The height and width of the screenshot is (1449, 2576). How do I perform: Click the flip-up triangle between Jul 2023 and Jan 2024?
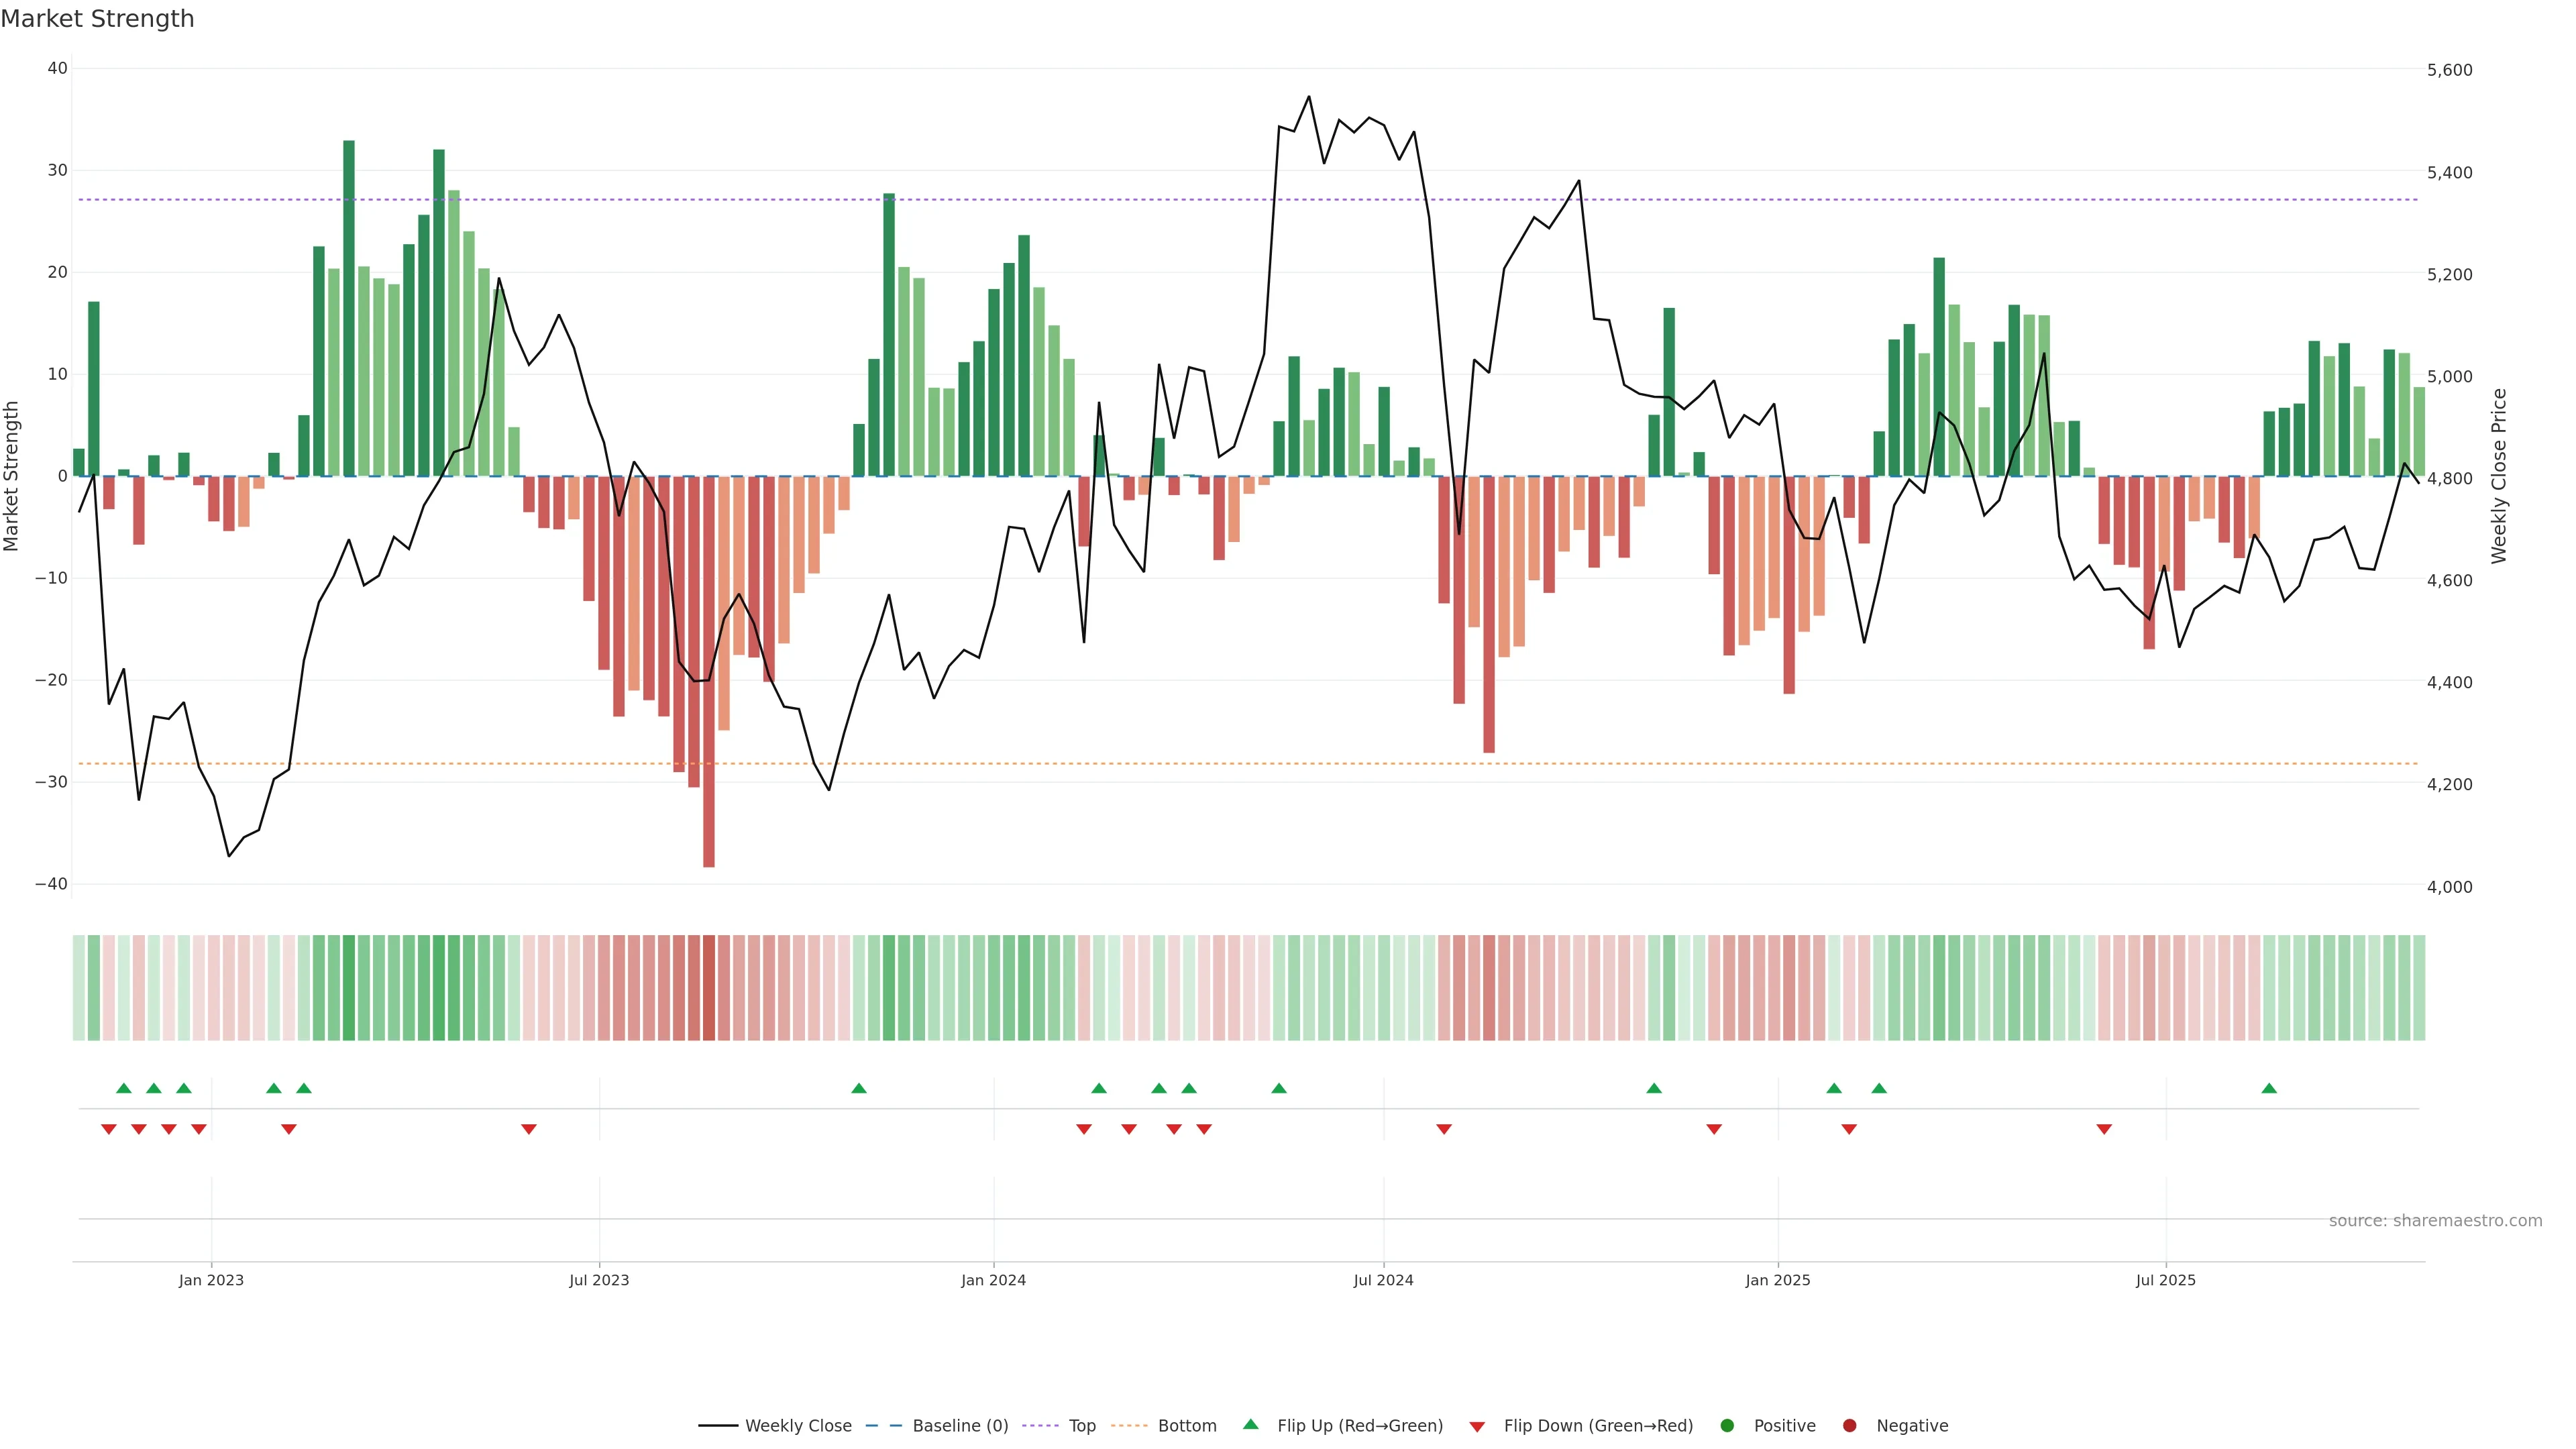858,1088
